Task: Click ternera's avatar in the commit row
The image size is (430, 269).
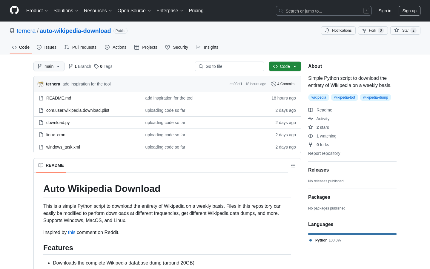Action: tap(41, 84)
